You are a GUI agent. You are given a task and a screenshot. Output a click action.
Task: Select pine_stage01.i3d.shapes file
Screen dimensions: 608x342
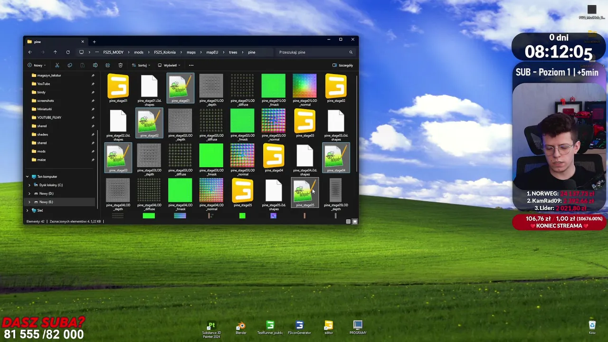point(149,90)
